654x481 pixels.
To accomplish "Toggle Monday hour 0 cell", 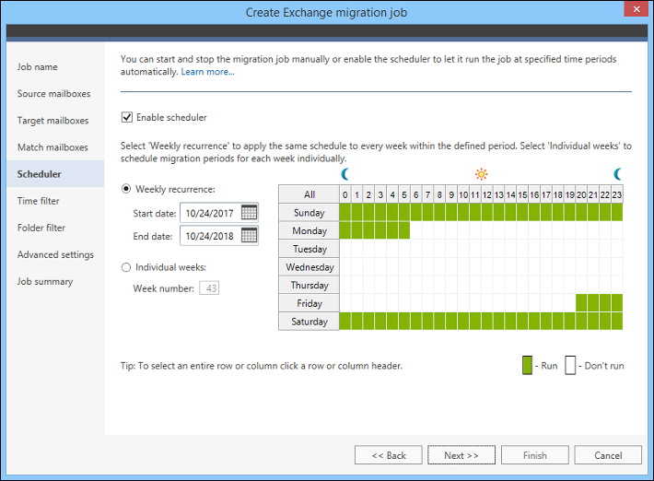I will 345,230.
